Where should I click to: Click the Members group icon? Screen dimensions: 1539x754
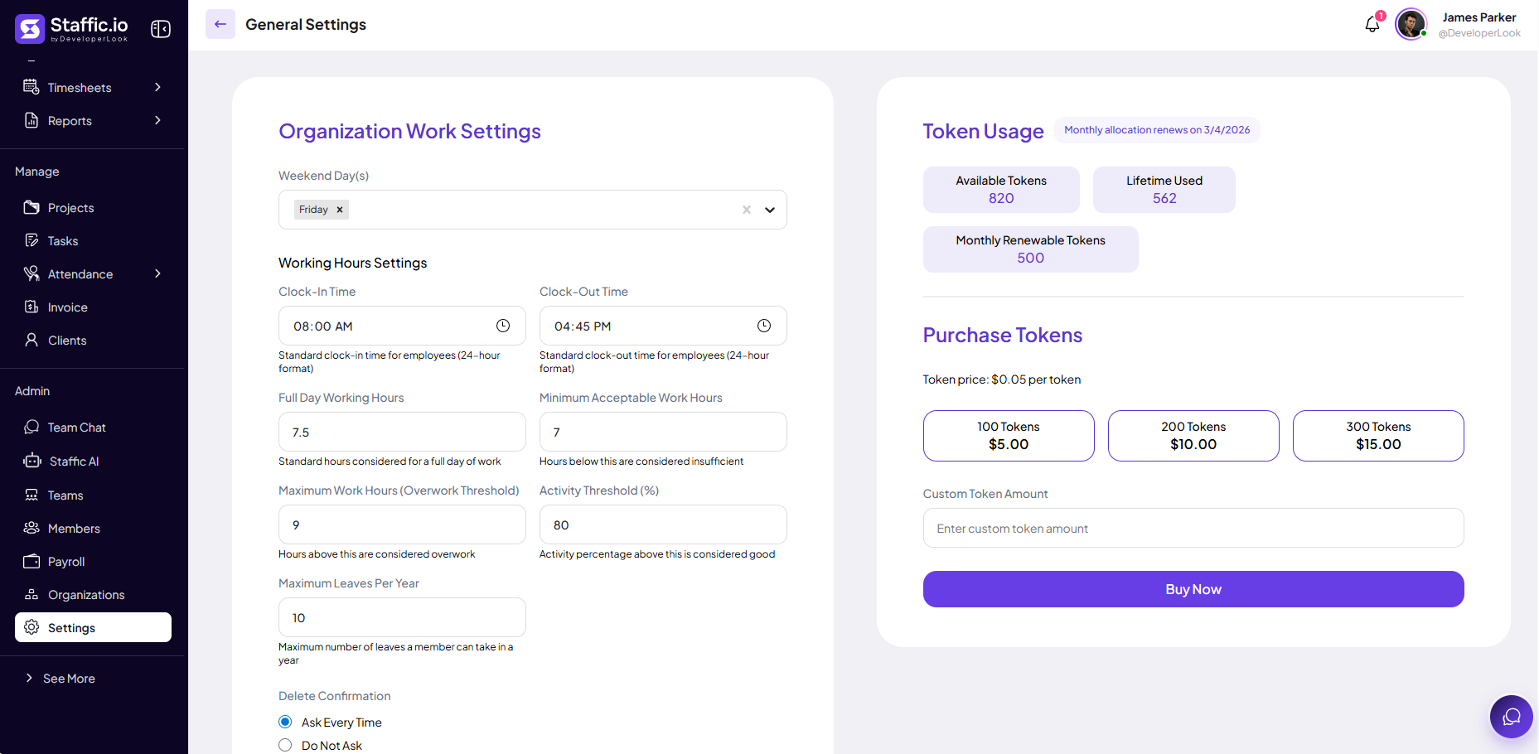coord(31,528)
